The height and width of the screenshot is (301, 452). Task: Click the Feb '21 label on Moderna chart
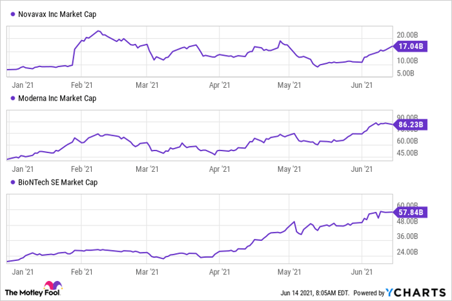[x=81, y=168]
